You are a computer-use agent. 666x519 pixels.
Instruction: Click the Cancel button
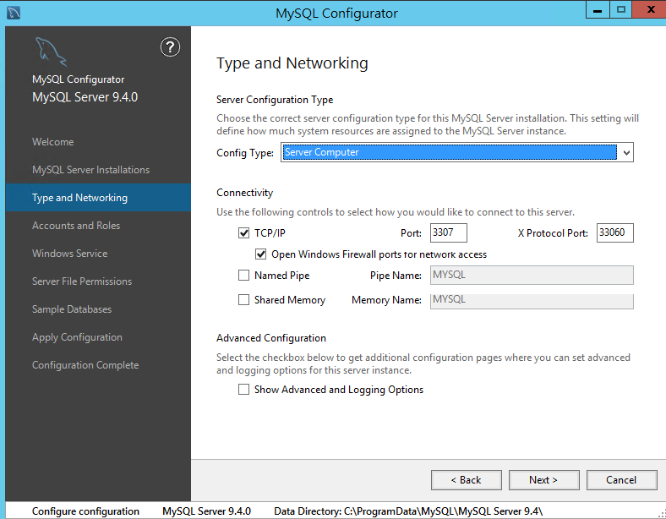[622, 480]
